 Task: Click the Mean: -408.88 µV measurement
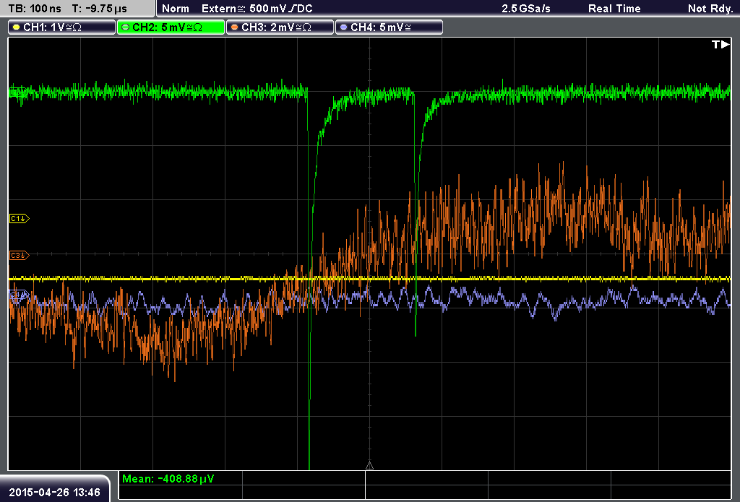point(168,479)
